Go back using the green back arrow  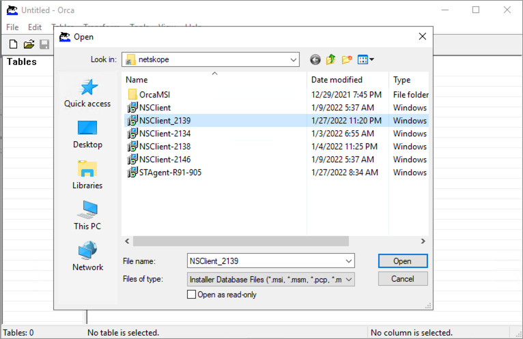coord(315,60)
